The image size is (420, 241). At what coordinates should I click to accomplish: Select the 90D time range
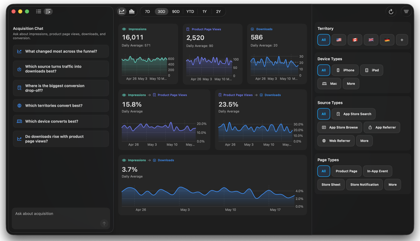pos(176,11)
